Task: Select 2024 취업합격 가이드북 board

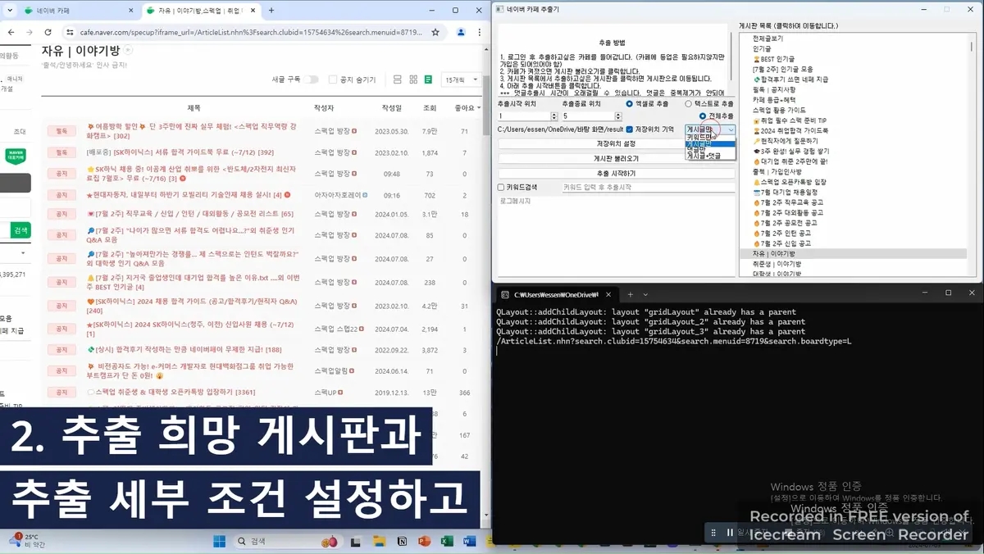Action: pyautogui.click(x=790, y=130)
